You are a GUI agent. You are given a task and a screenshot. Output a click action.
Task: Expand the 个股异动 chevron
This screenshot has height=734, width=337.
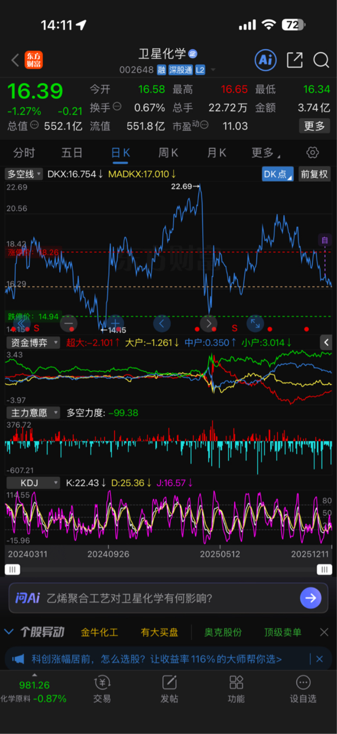point(9,632)
